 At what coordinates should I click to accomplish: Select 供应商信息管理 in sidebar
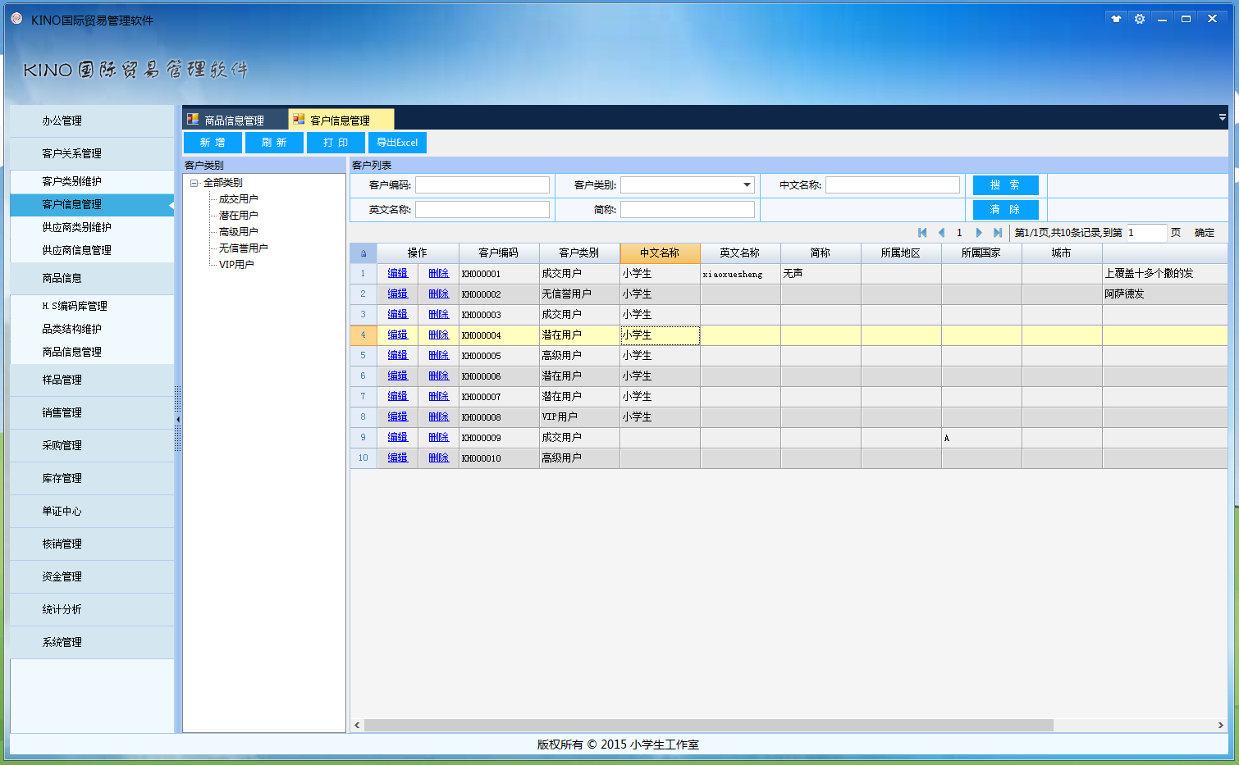[92, 250]
